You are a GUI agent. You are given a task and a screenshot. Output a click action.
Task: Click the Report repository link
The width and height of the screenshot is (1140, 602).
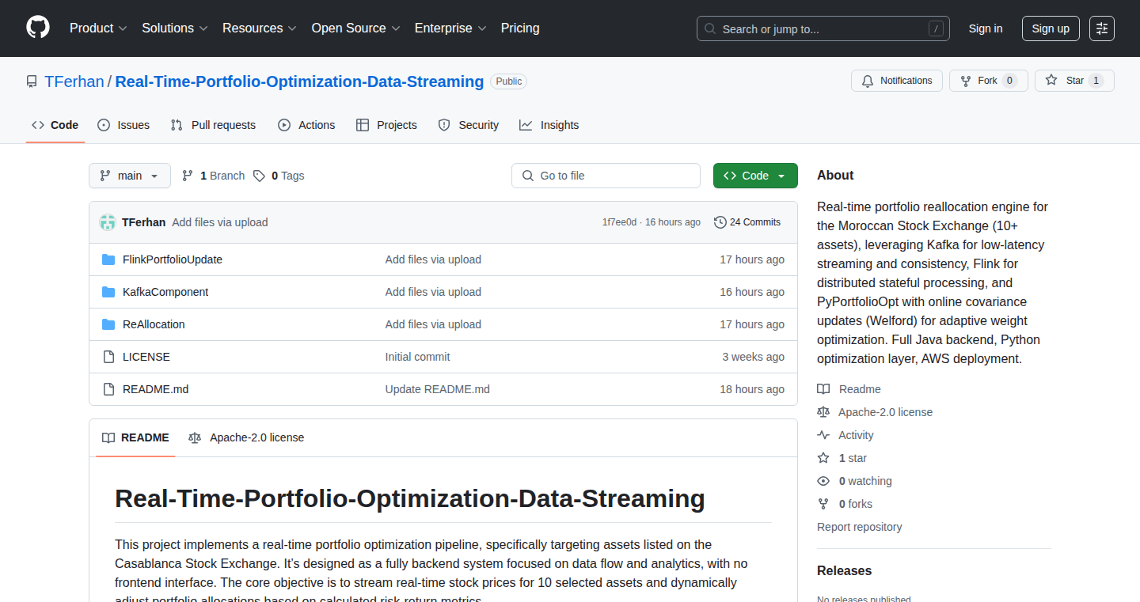860,527
